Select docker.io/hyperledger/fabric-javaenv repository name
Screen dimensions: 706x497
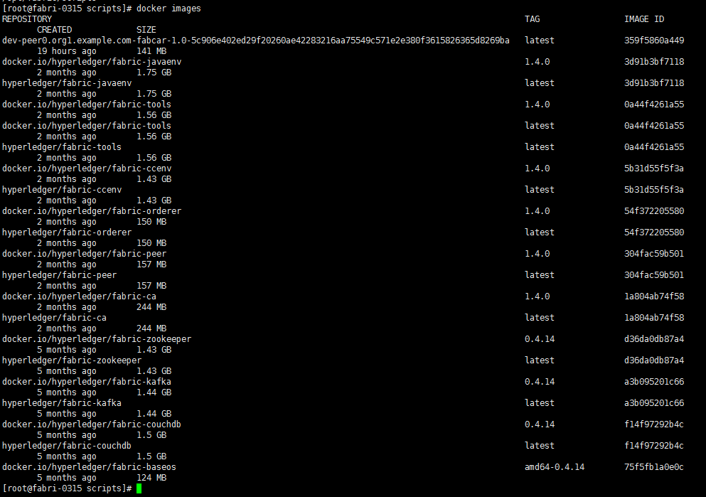[92, 62]
